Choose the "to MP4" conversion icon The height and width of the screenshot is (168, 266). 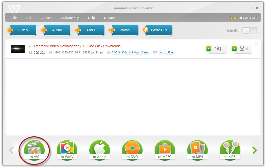pos(197,150)
